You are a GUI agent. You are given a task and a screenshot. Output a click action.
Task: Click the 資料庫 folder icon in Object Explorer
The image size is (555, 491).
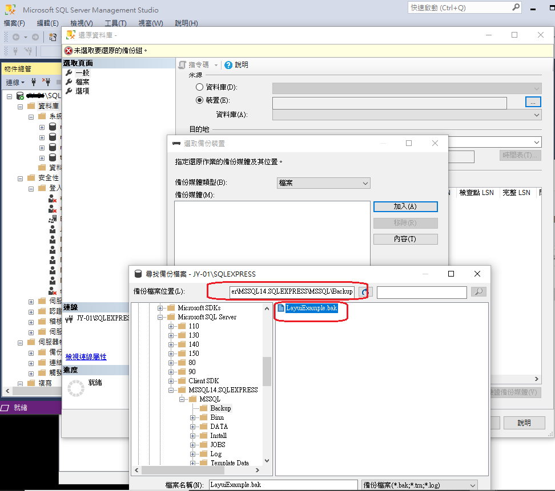tap(31, 106)
